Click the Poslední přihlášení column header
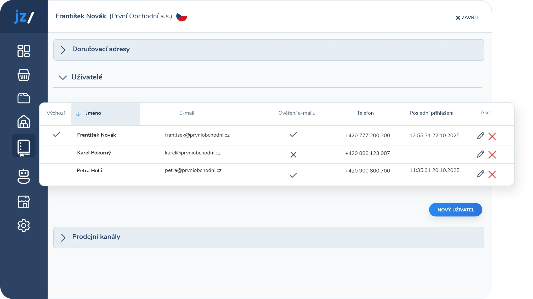The height and width of the screenshot is (299, 533). (x=431, y=113)
